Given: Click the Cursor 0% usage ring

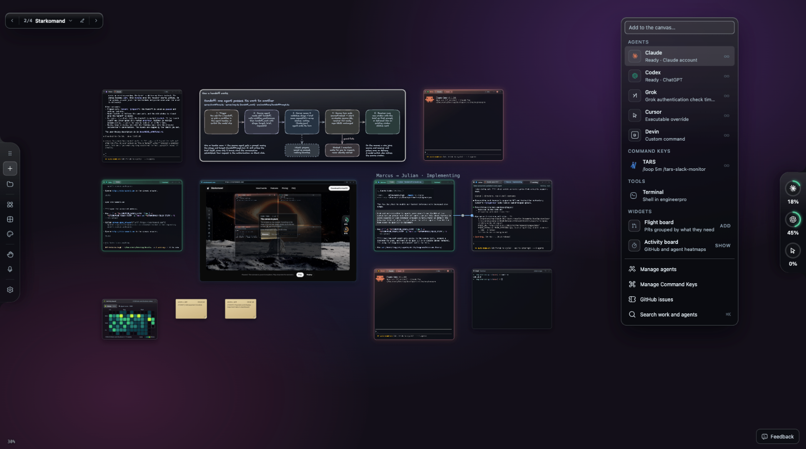Looking at the screenshot, I should [x=793, y=250].
